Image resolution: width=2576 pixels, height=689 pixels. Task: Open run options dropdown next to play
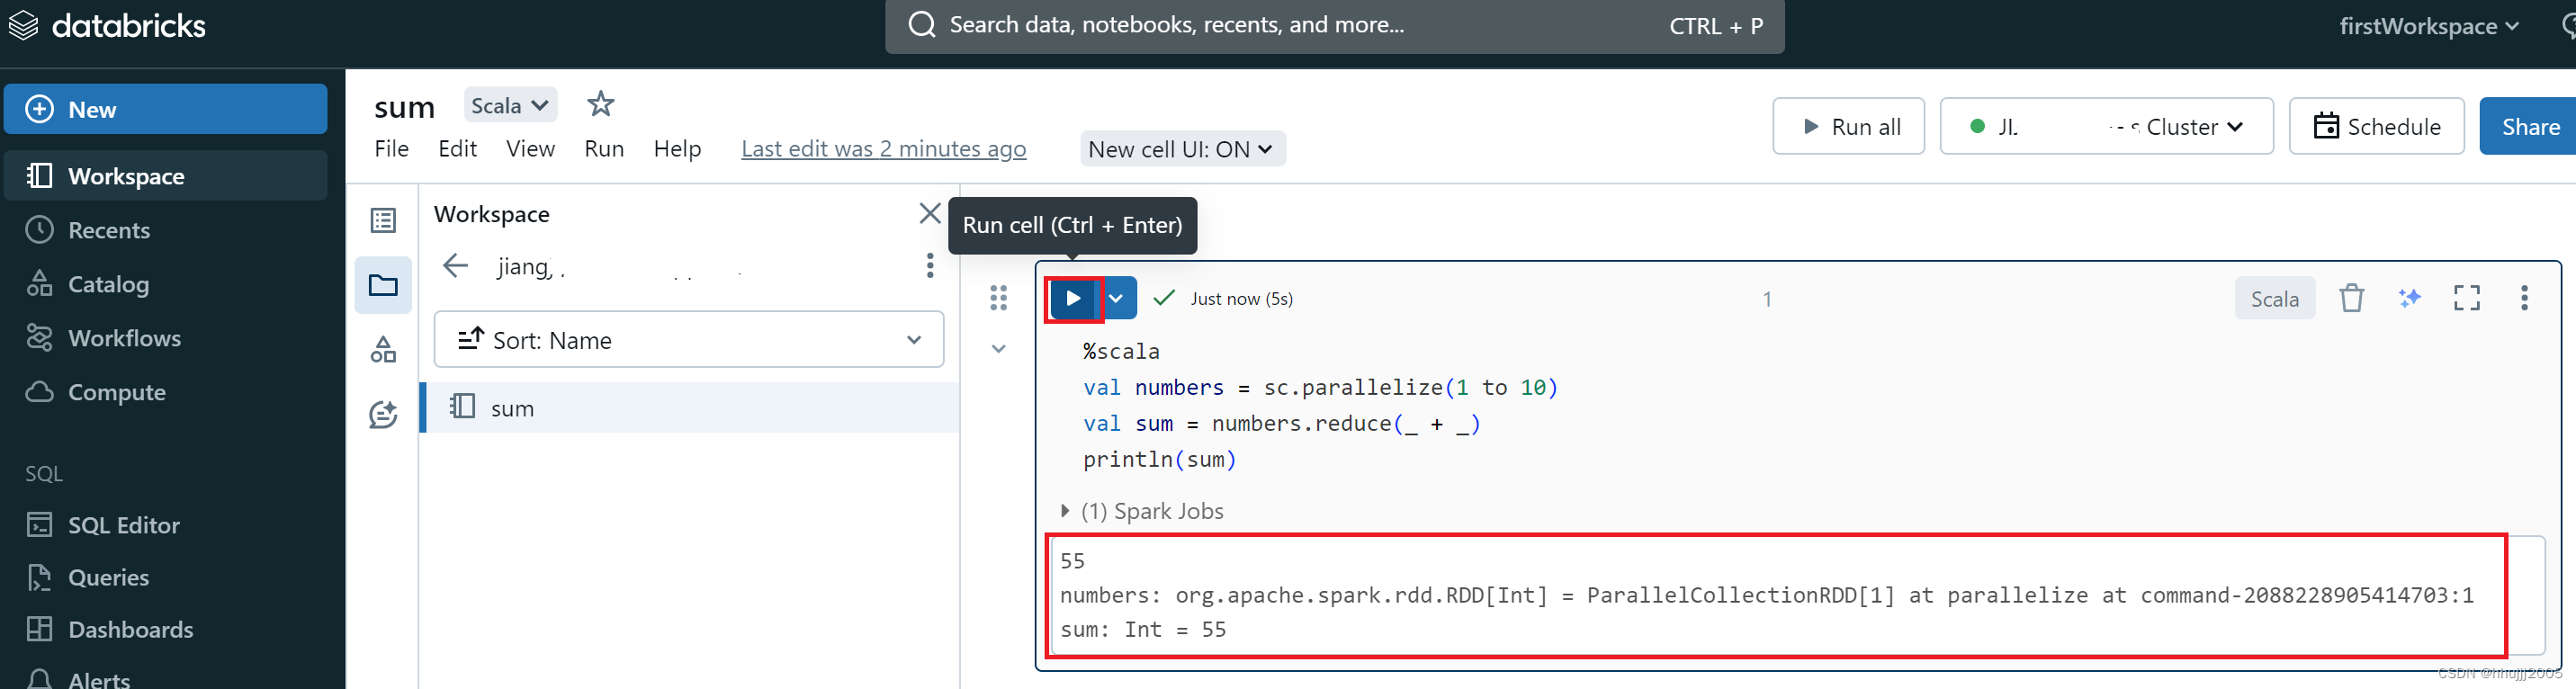(1116, 298)
